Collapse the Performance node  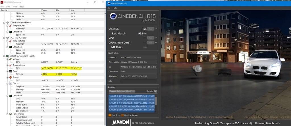[x=7, y=114]
